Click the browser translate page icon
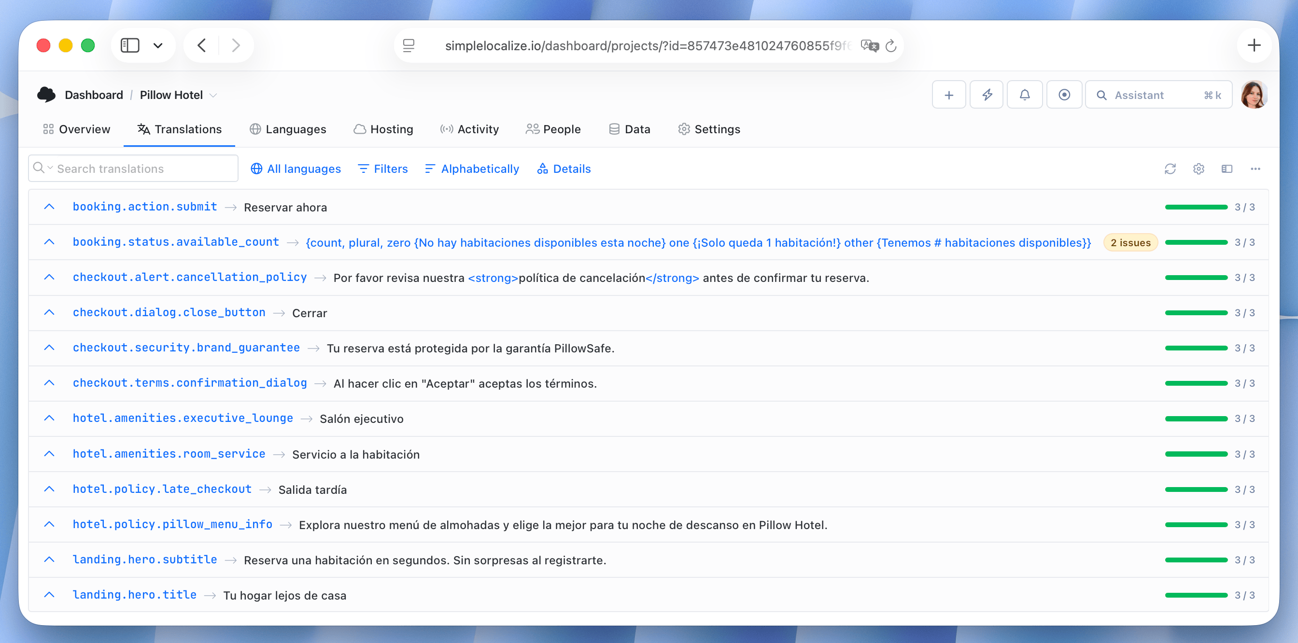The height and width of the screenshot is (643, 1298). [x=870, y=46]
